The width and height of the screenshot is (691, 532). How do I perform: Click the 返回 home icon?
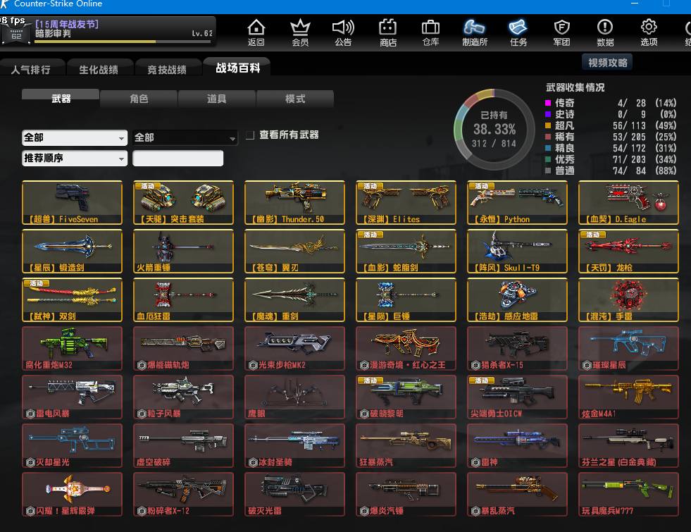point(256,32)
